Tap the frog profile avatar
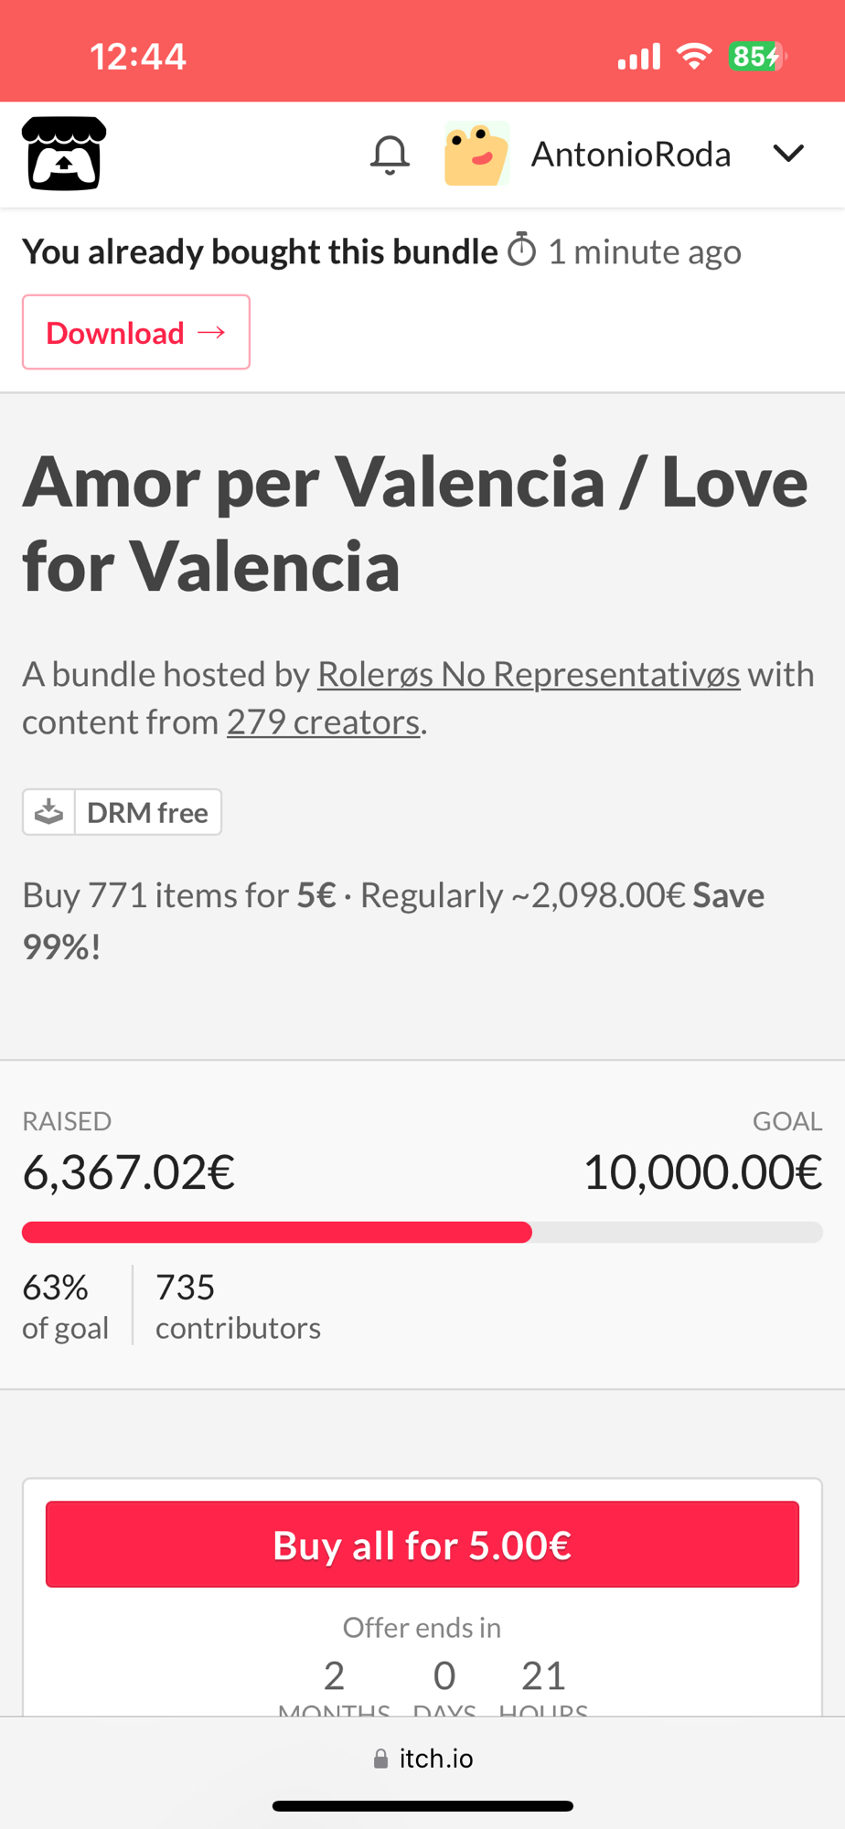This screenshot has height=1829, width=845. 476,154
